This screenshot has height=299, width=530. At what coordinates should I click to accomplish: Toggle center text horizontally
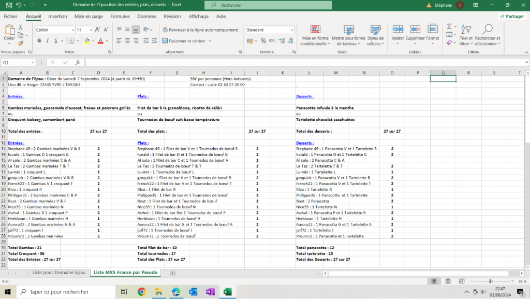click(x=127, y=40)
